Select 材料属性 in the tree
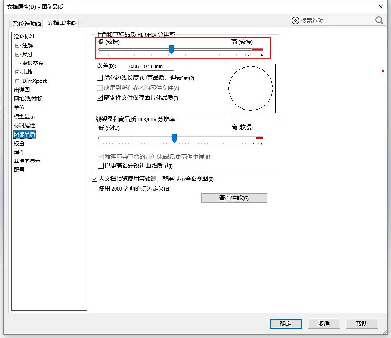This screenshot has height=338, width=391. [x=24, y=126]
